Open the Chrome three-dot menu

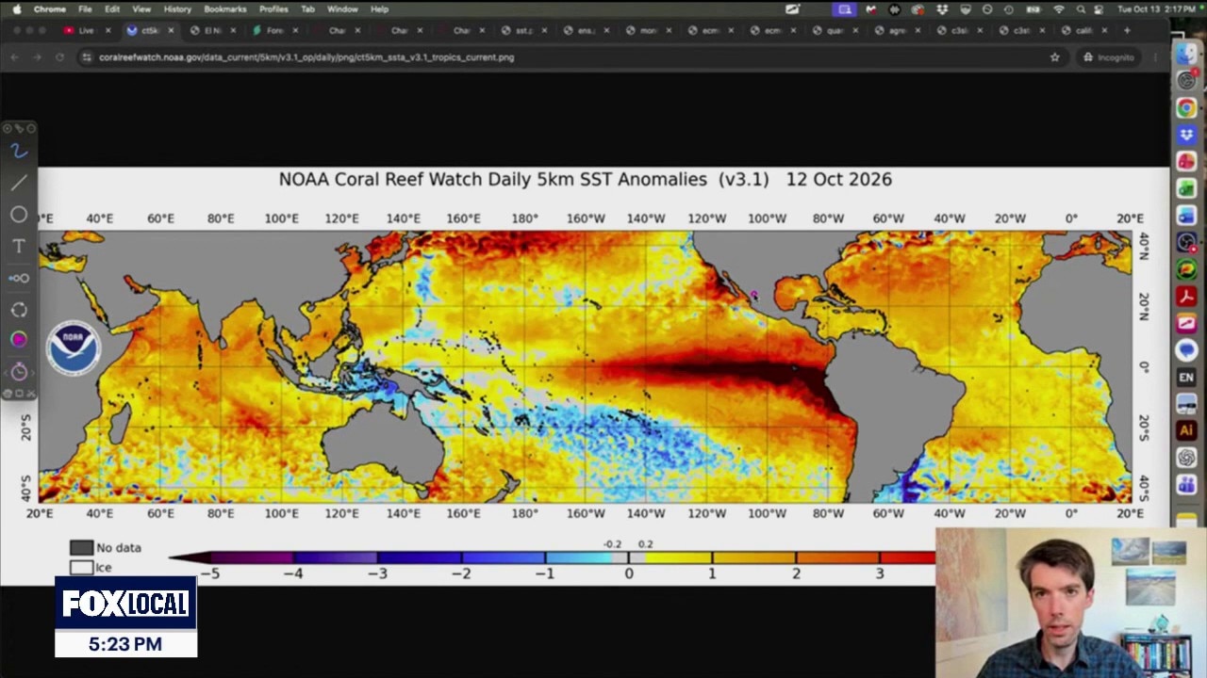click(x=1155, y=57)
